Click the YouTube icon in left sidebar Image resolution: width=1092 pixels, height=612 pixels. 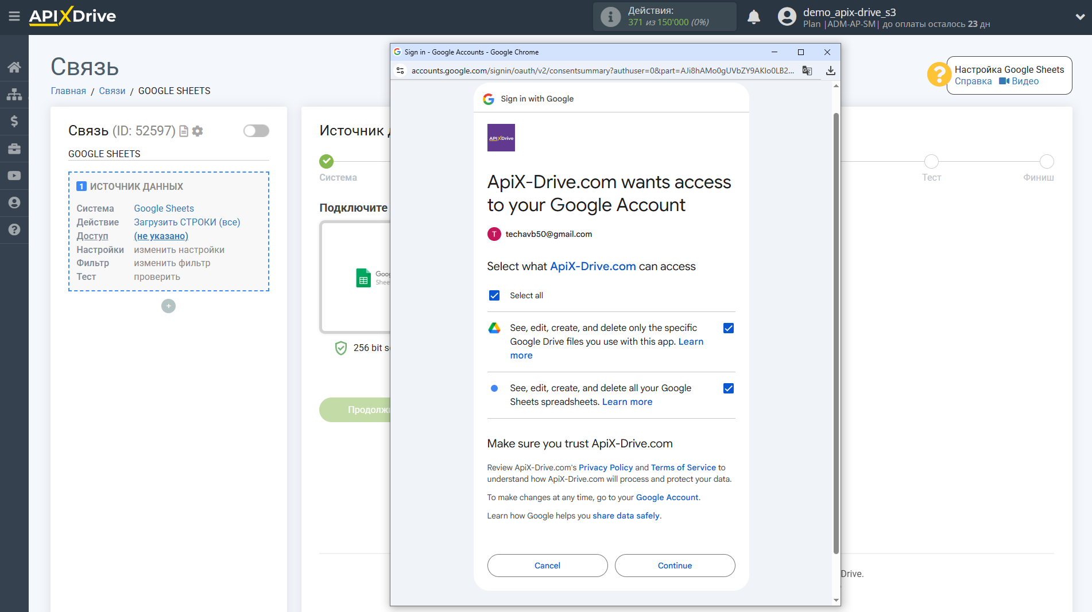[14, 176]
